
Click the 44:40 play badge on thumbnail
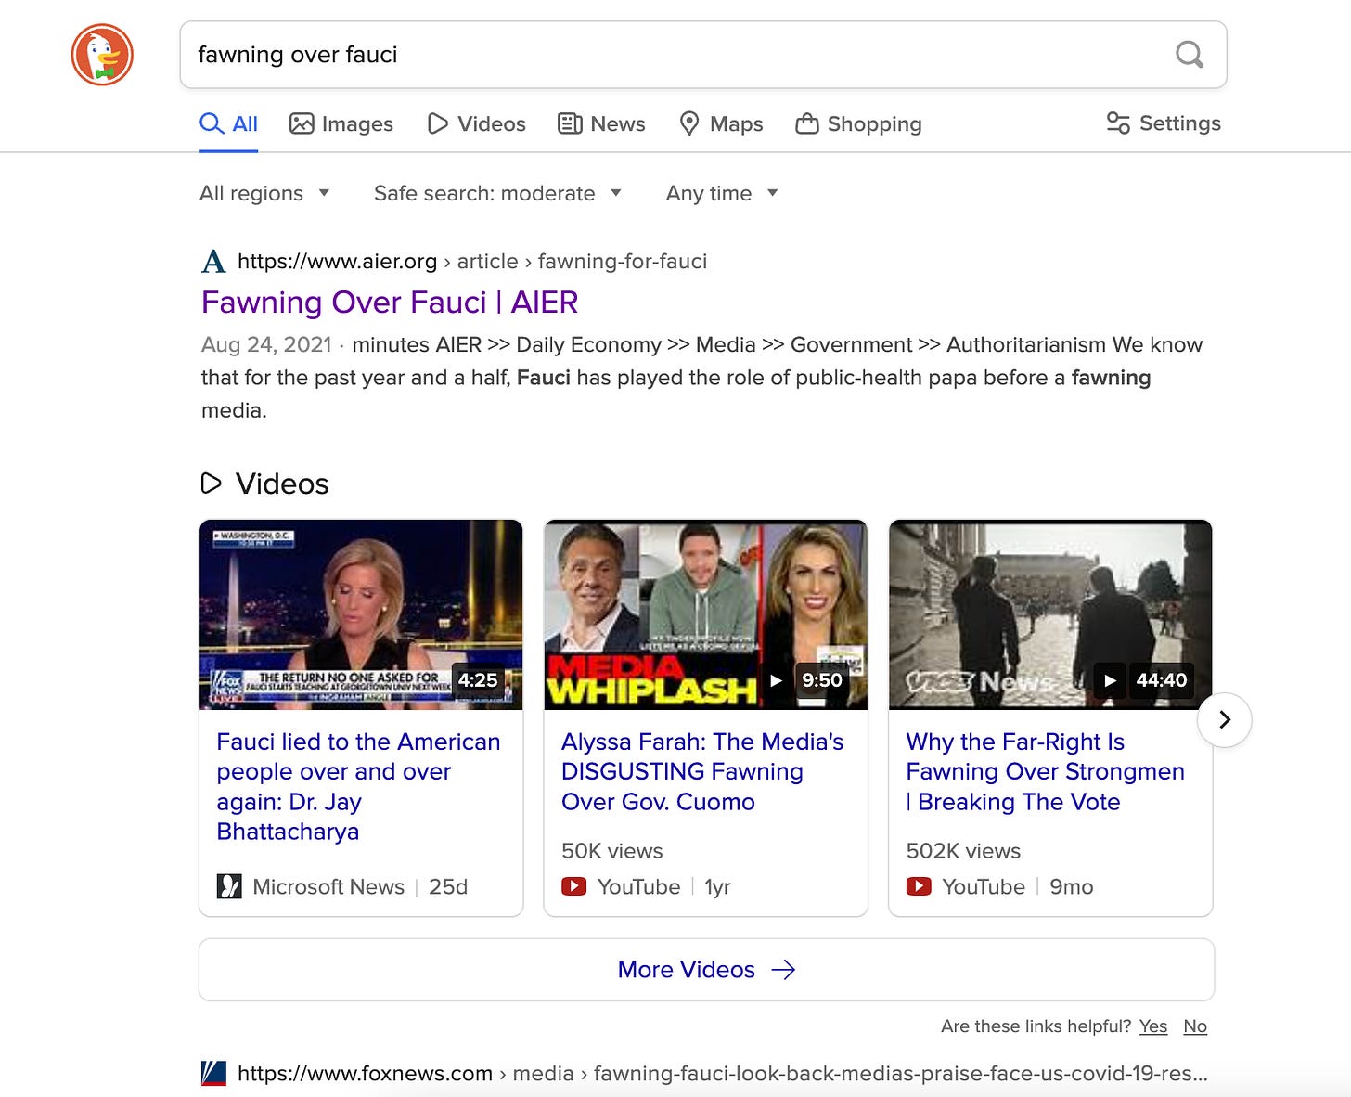coord(1143,680)
